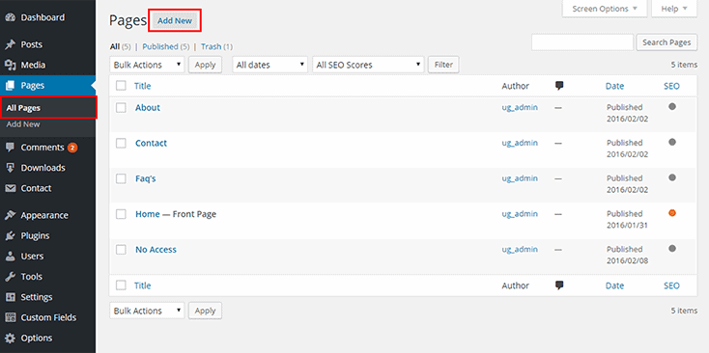Image resolution: width=709 pixels, height=353 pixels.
Task: Click orange SEO score dot for Home
Action: (672, 212)
